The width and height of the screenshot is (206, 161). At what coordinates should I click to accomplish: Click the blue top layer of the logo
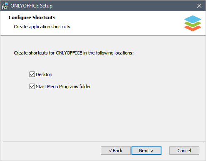[193, 19]
